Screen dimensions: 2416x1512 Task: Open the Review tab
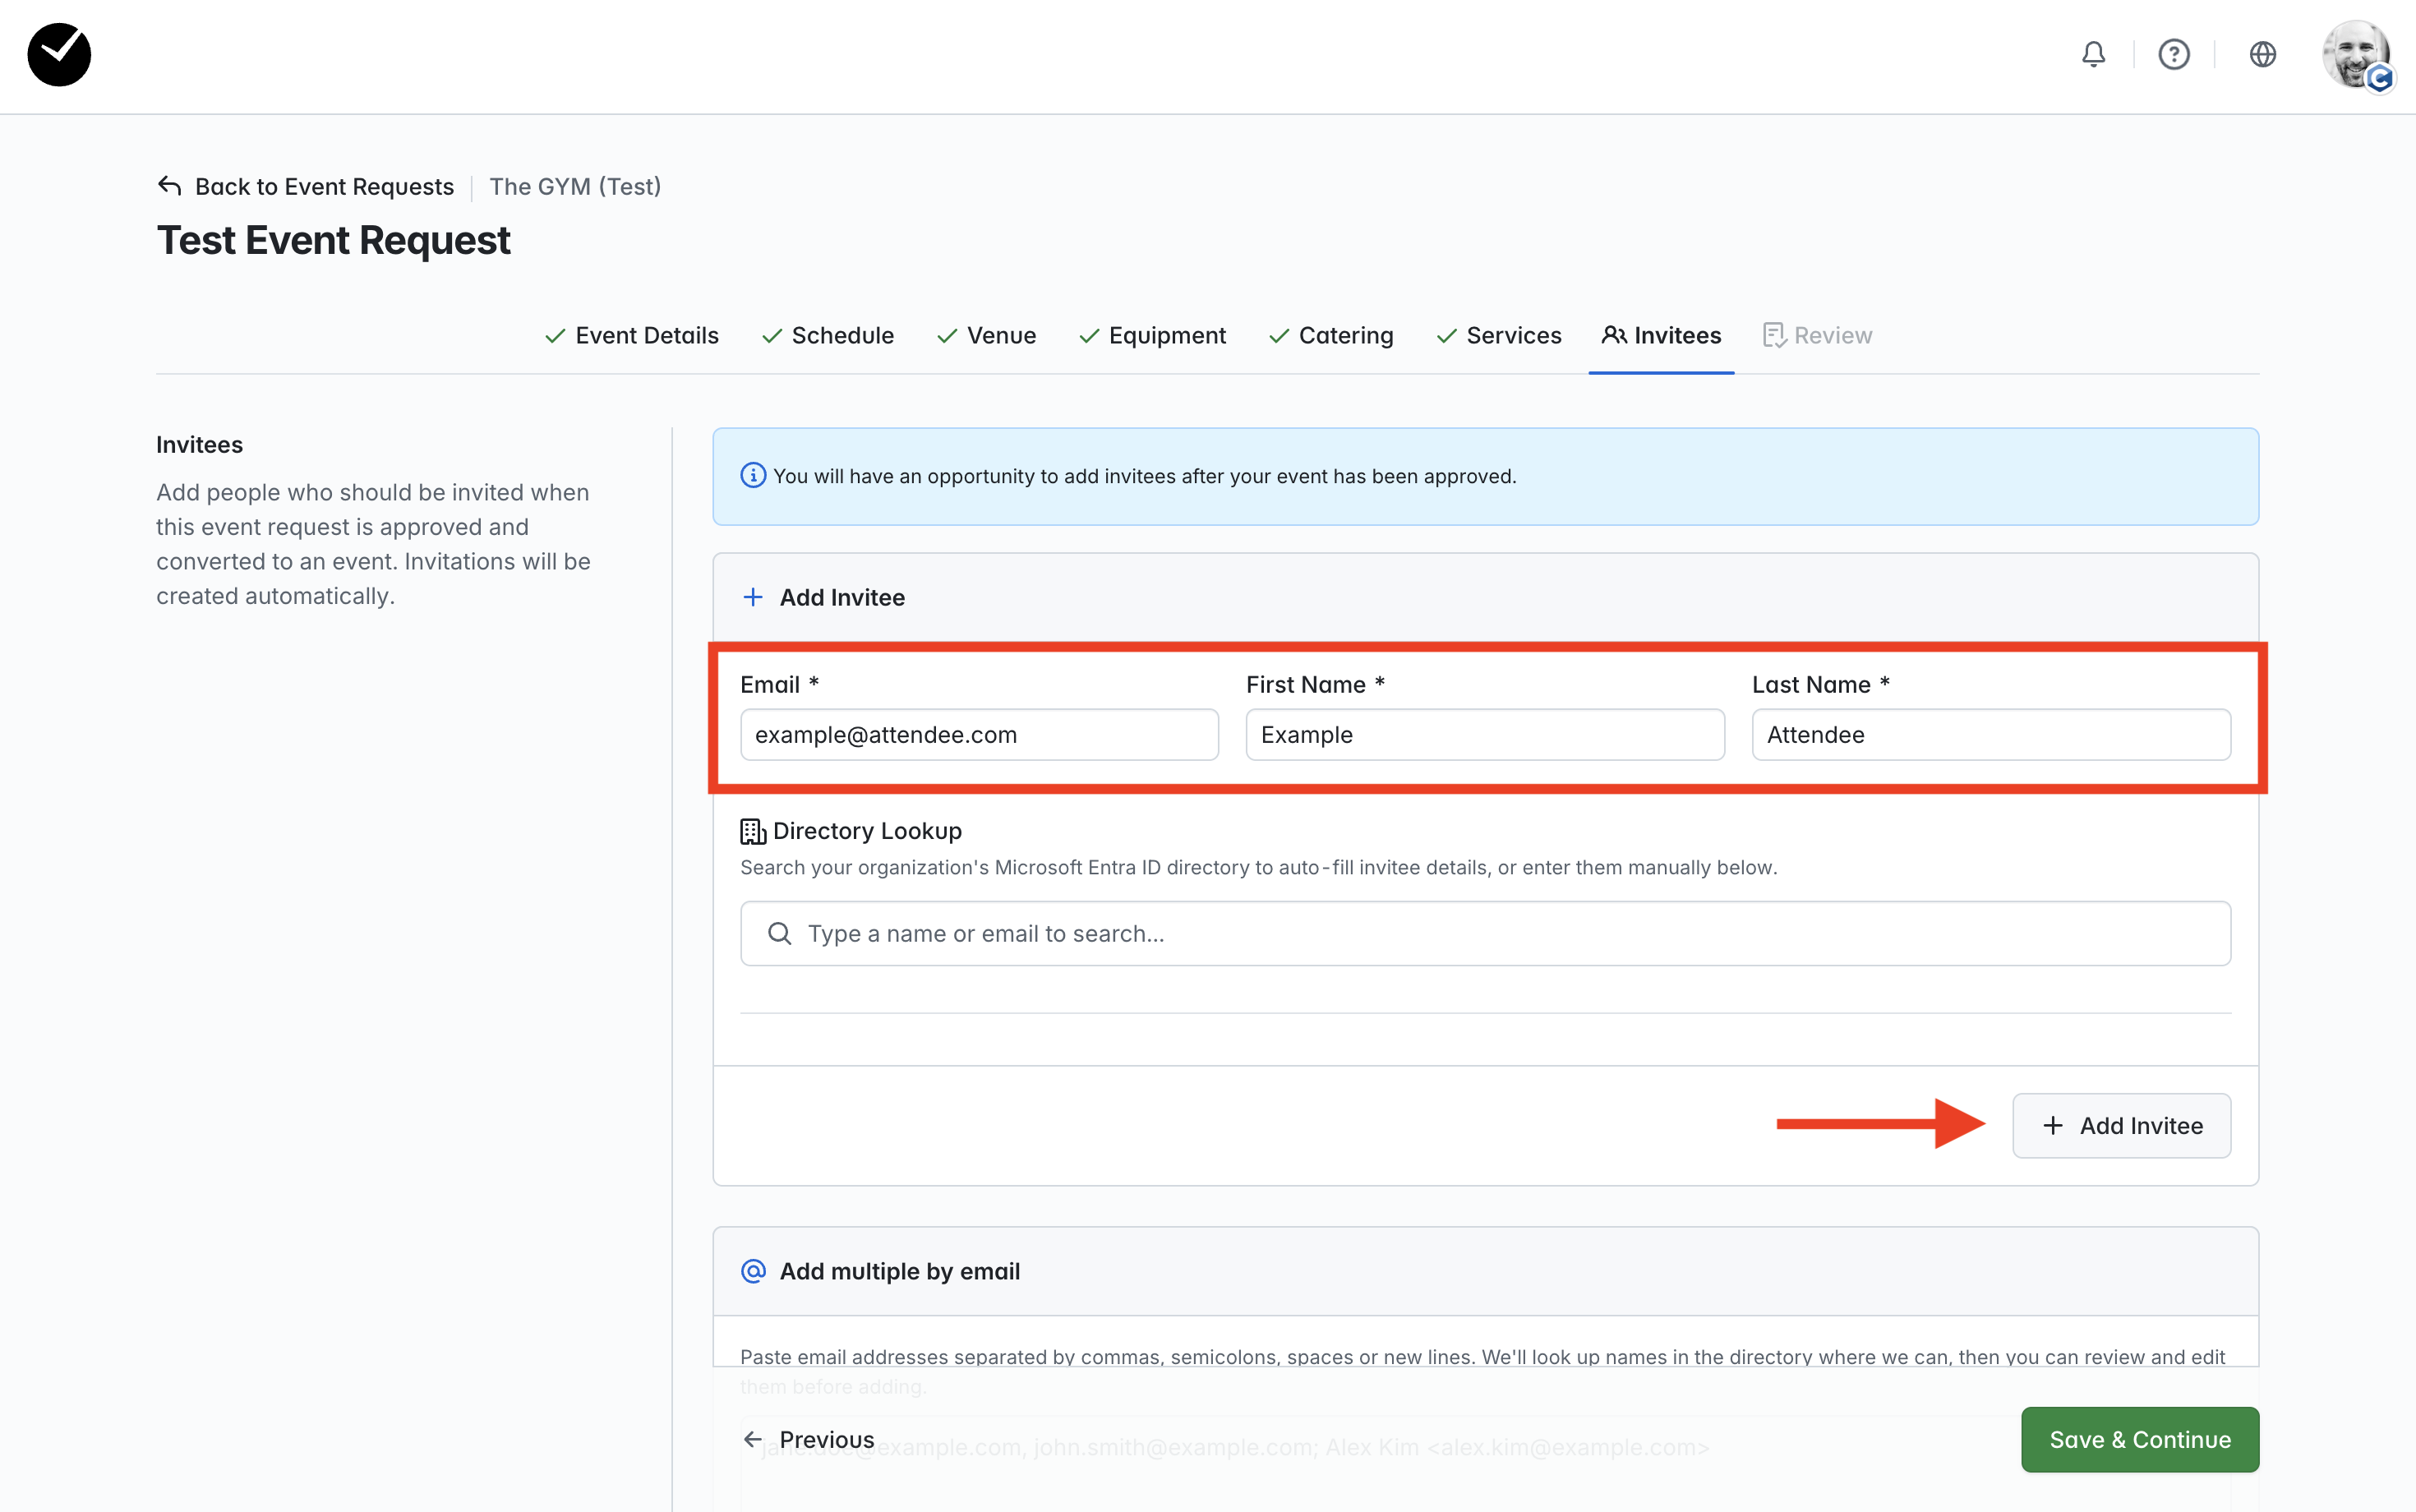pos(1818,336)
